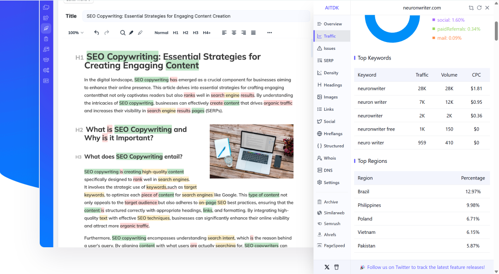Click the X (Twitter) icon at panel bottom
The width and height of the screenshot is (499, 274).
[327, 267]
